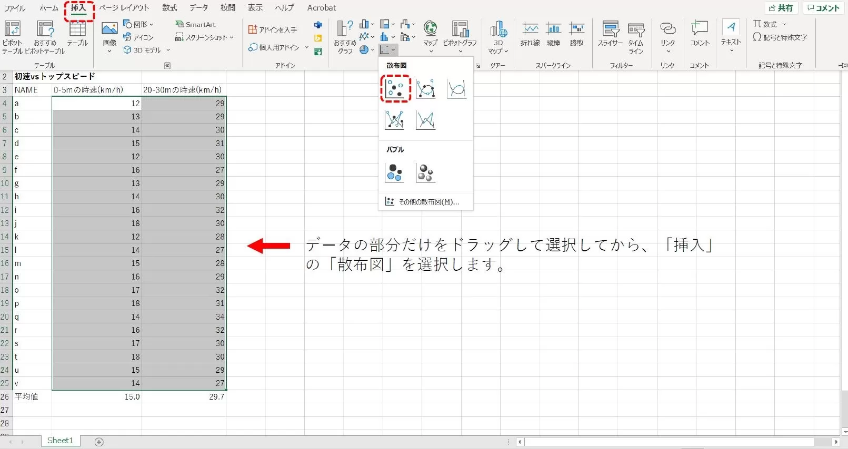The height and width of the screenshot is (449, 848).
Task: Click the horizontal scrollbar at bottom
Action: pyautogui.click(x=669, y=442)
